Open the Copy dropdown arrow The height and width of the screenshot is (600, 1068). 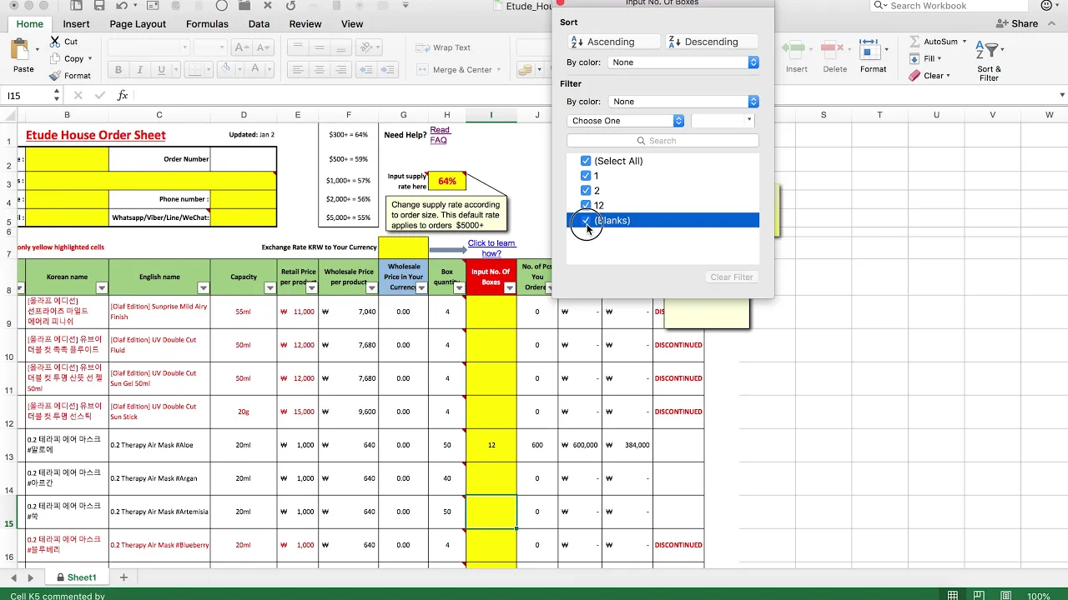pos(90,59)
